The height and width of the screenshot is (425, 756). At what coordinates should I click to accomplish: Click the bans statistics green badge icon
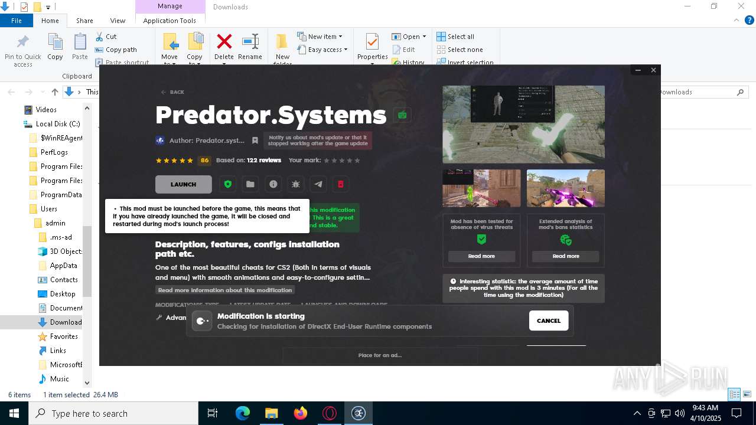(x=566, y=240)
